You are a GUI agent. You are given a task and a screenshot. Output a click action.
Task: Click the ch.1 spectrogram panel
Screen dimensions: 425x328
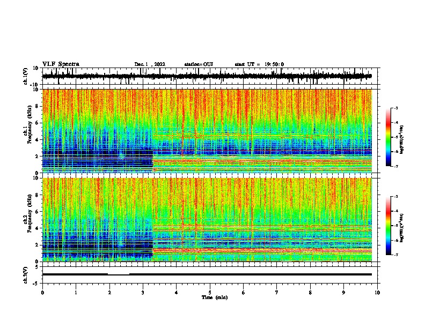click(x=207, y=131)
